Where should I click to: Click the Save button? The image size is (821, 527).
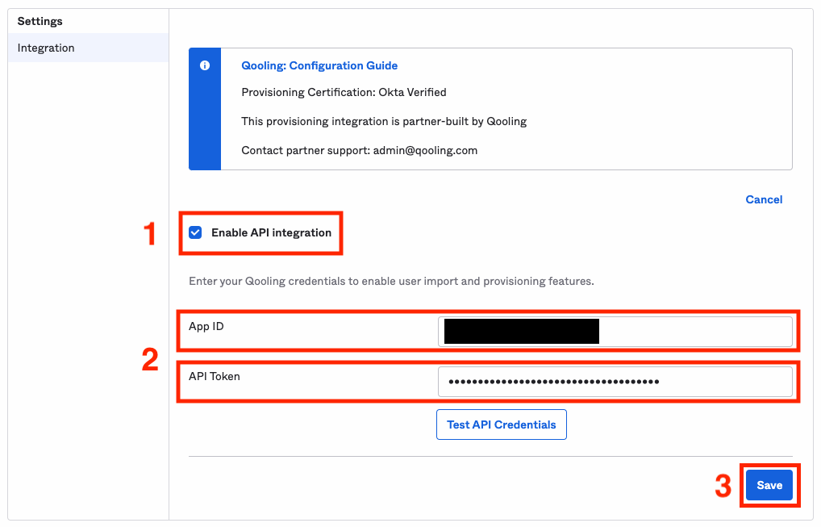click(x=769, y=485)
